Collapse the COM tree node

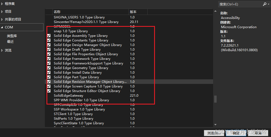[x=2, y=27]
